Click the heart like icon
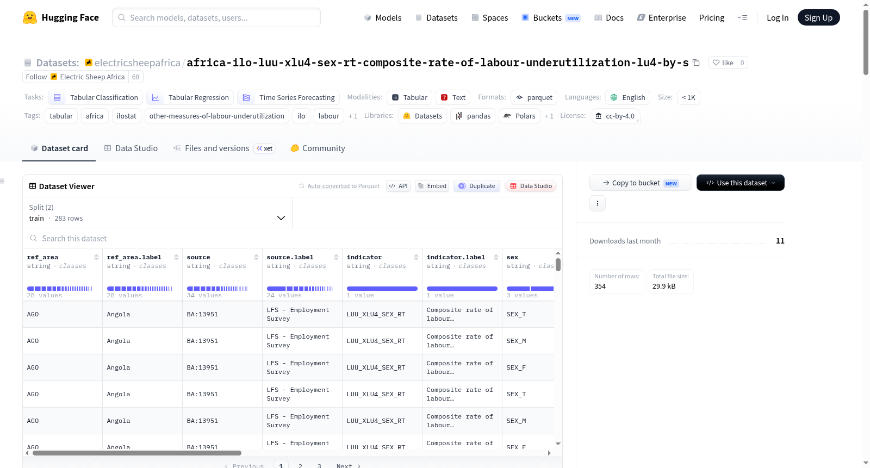The image size is (870, 468). pos(716,63)
